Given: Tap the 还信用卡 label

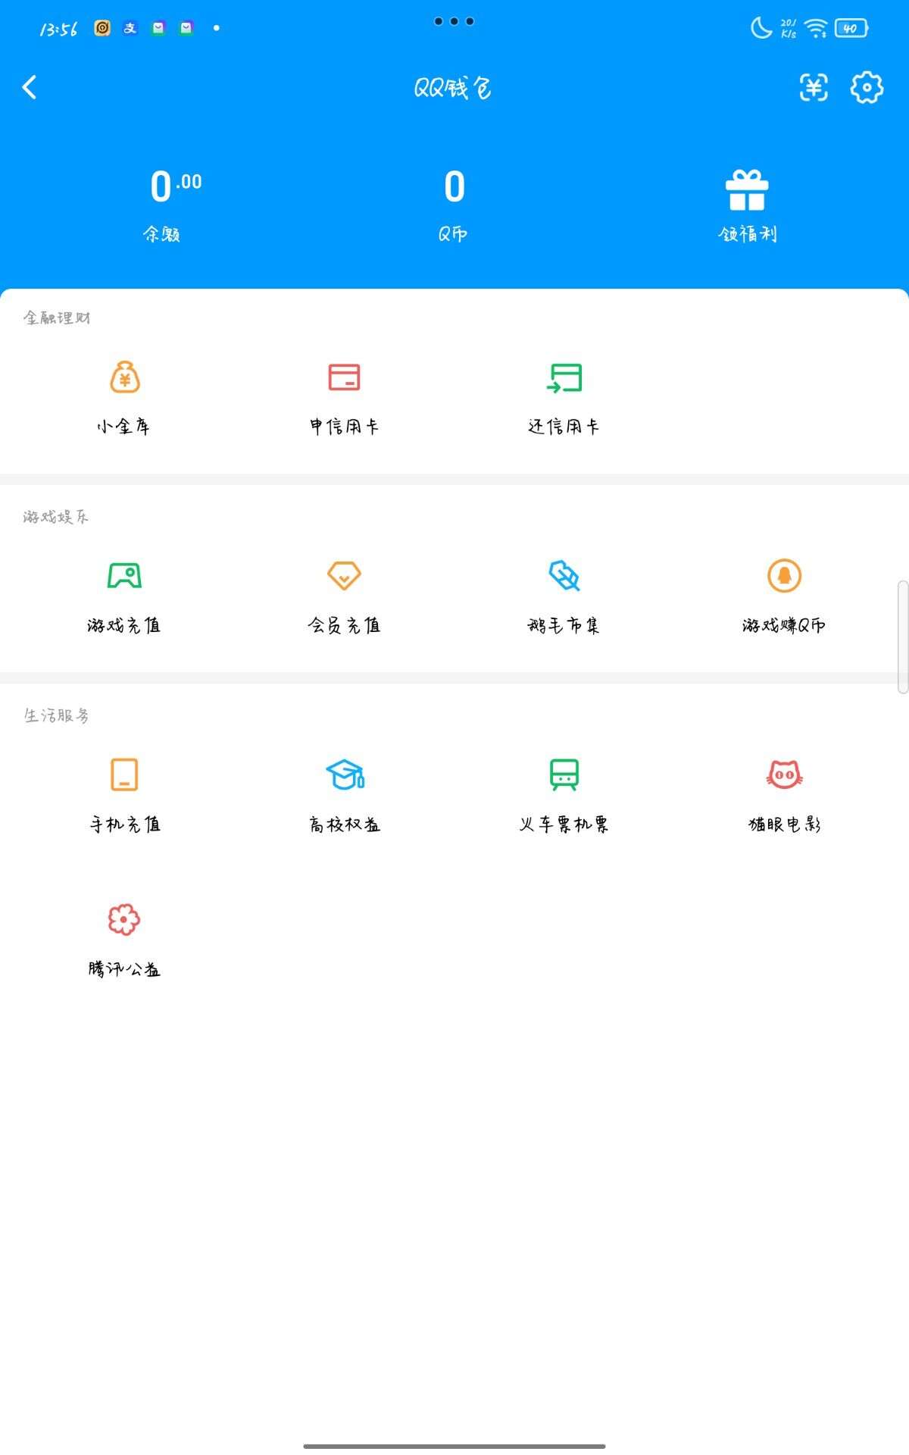Looking at the screenshot, I should pyautogui.click(x=564, y=427).
